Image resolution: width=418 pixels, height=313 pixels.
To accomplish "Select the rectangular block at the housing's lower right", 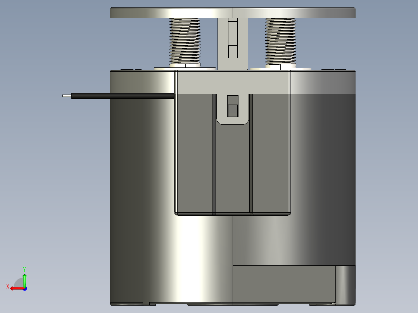I will pos(284,284).
